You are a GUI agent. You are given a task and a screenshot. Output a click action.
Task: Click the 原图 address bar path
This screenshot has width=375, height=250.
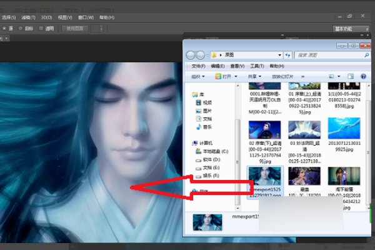[229, 55]
